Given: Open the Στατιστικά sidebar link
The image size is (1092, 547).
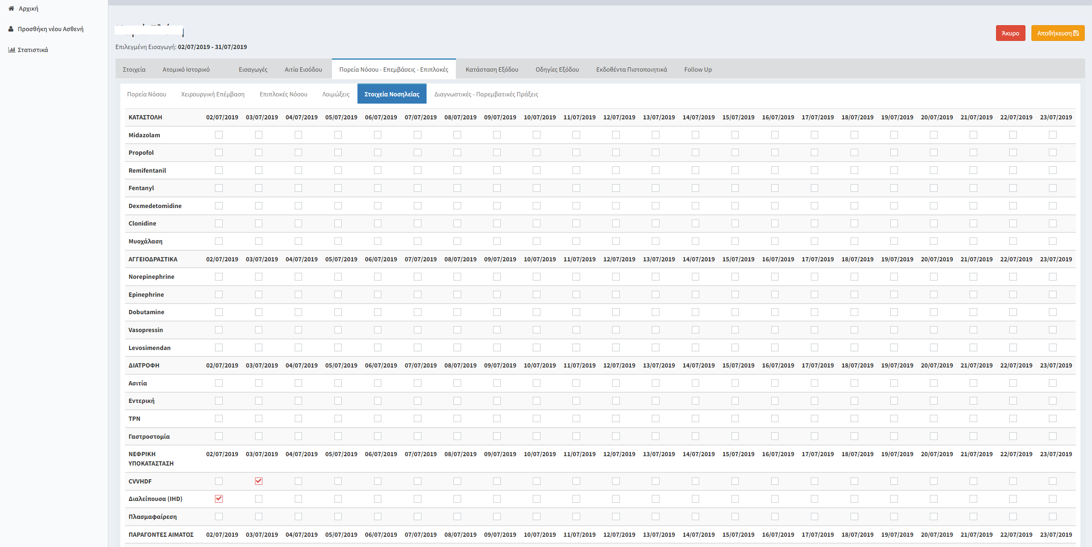Looking at the screenshot, I should [33, 50].
